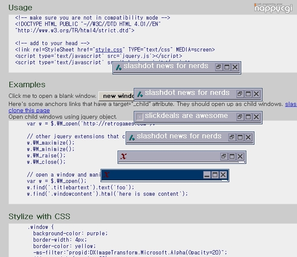This screenshot has height=257, width=297.
Task: Open the clone this page link
Action: (x=29, y=111)
